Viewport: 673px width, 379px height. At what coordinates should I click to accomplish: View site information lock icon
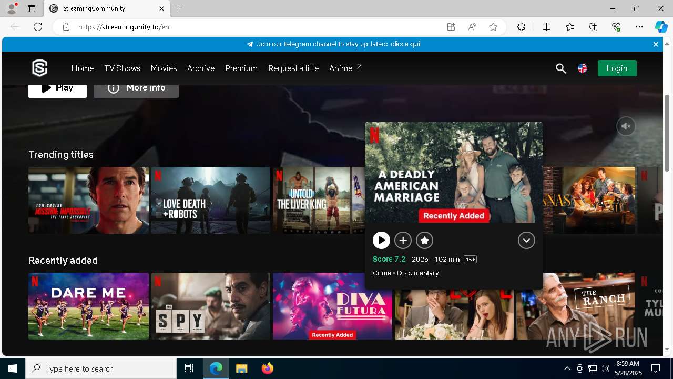66,27
